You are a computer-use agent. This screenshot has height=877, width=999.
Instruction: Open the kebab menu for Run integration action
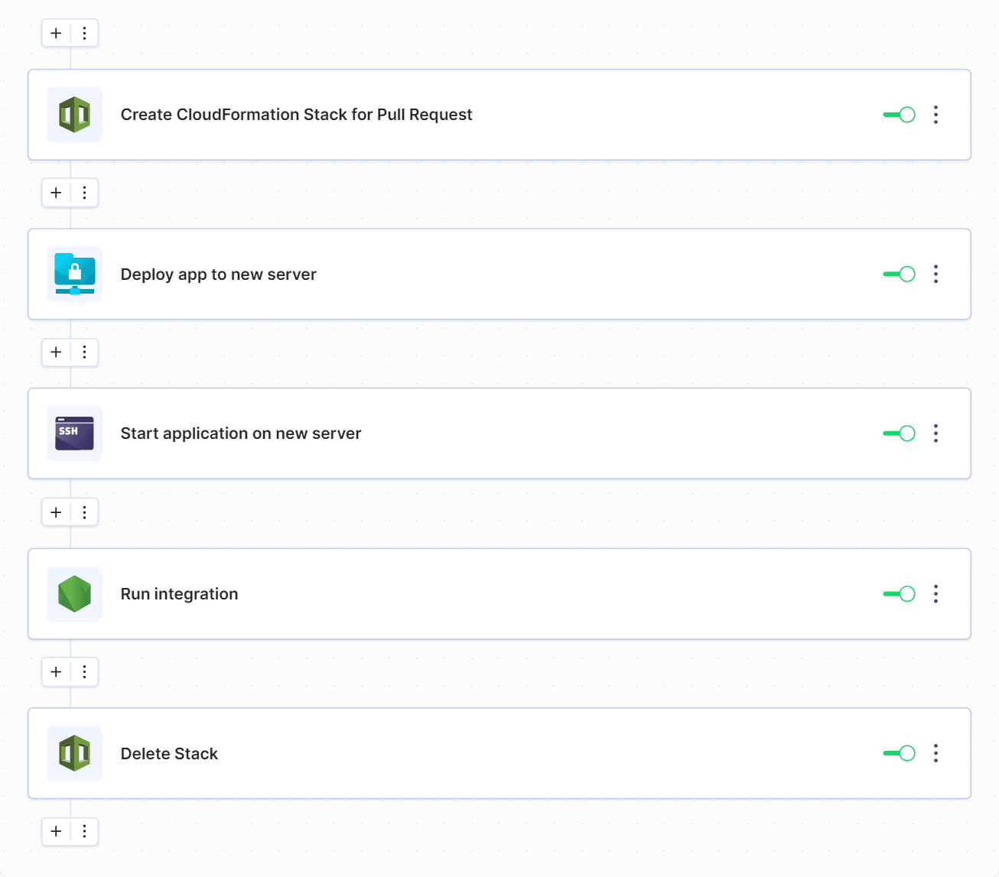tap(936, 594)
